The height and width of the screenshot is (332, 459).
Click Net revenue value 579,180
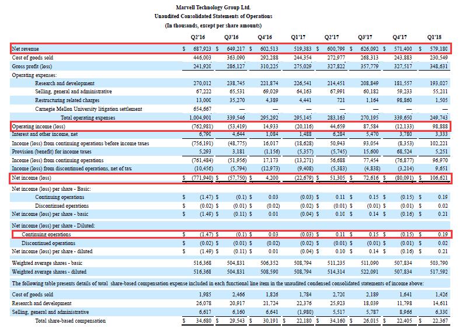pos(439,49)
